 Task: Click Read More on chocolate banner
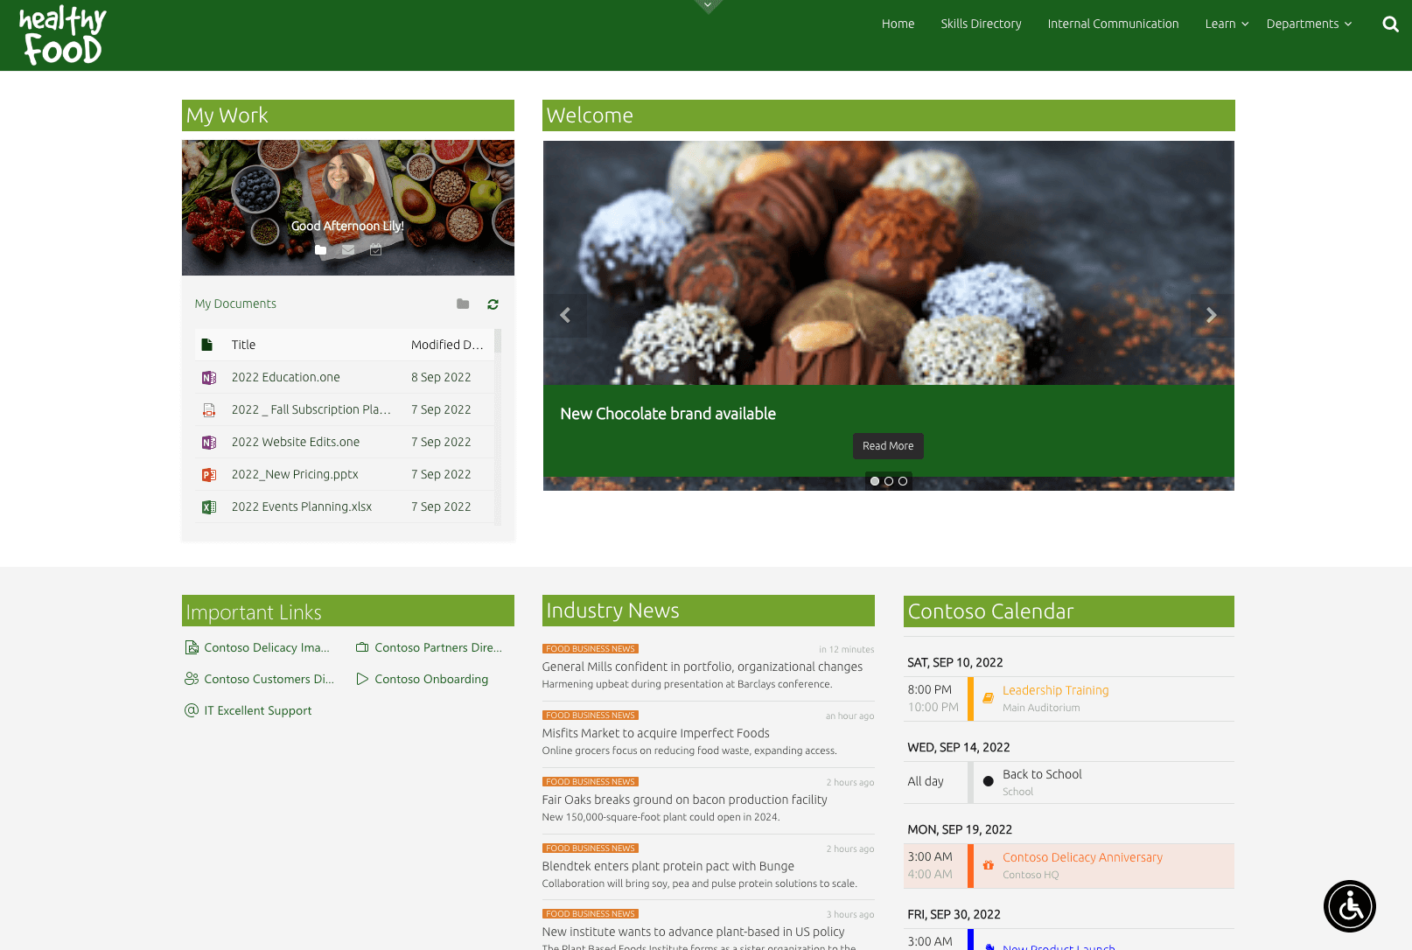888,446
